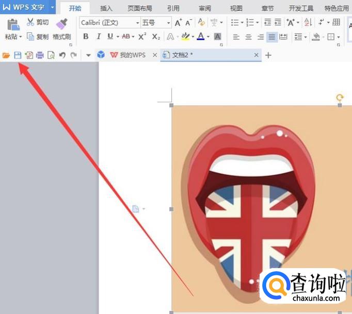Click the Print Preview icon

(x=51, y=55)
